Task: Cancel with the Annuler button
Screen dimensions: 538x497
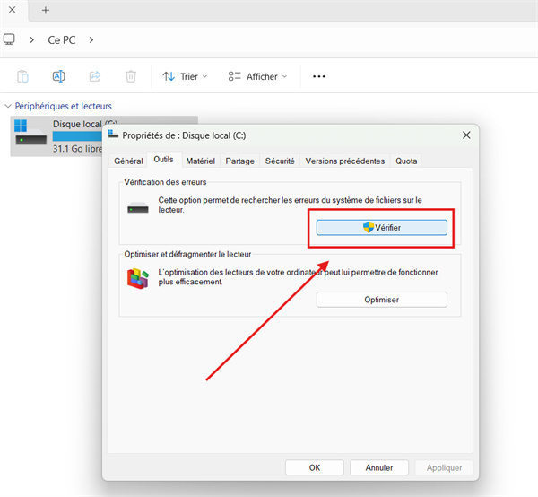Action: [x=379, y=467]
